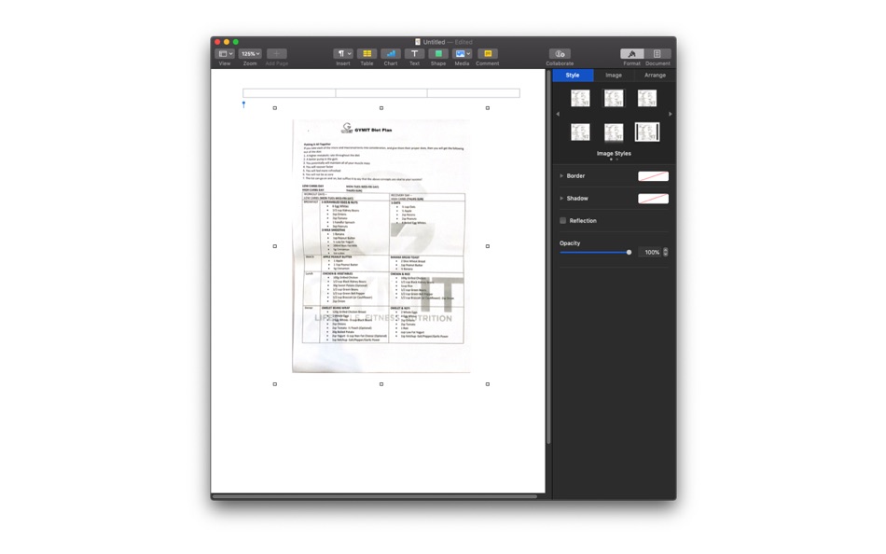Viewport: 886px width, 554px height.
Task: Expand the Border section
Action: click(561, 176)
